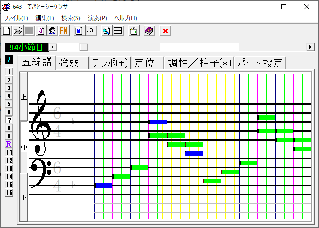319x228 pixels.
Task: Open the ファイル(F) menu
Action: coord(16,18)
